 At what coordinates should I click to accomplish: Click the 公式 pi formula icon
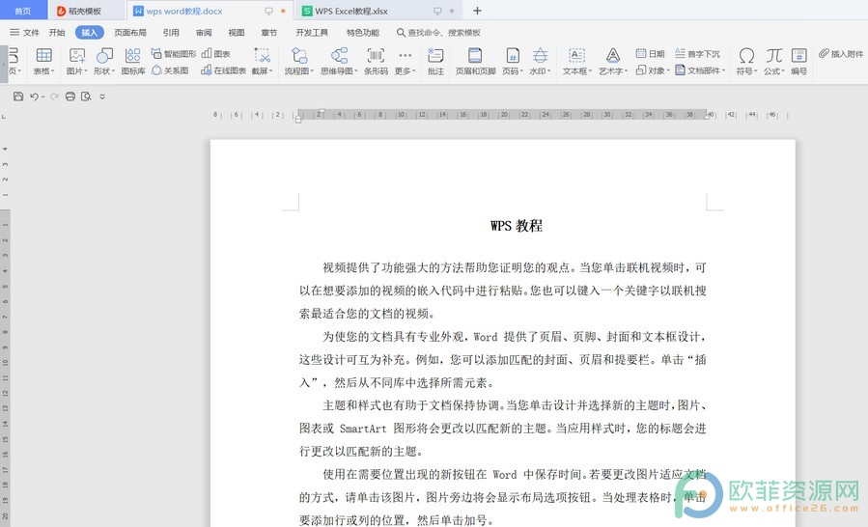(774, 55)
